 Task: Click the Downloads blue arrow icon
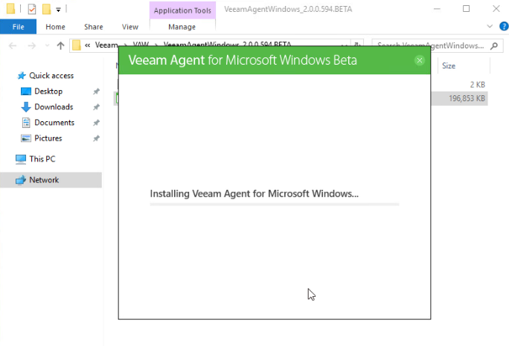[x=25, y=107]
